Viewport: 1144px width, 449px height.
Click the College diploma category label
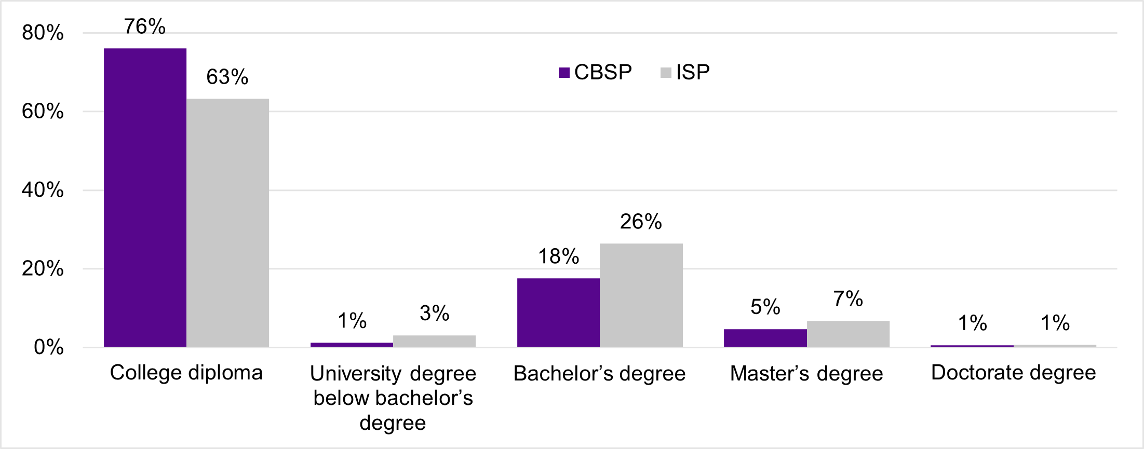point(186,373)
